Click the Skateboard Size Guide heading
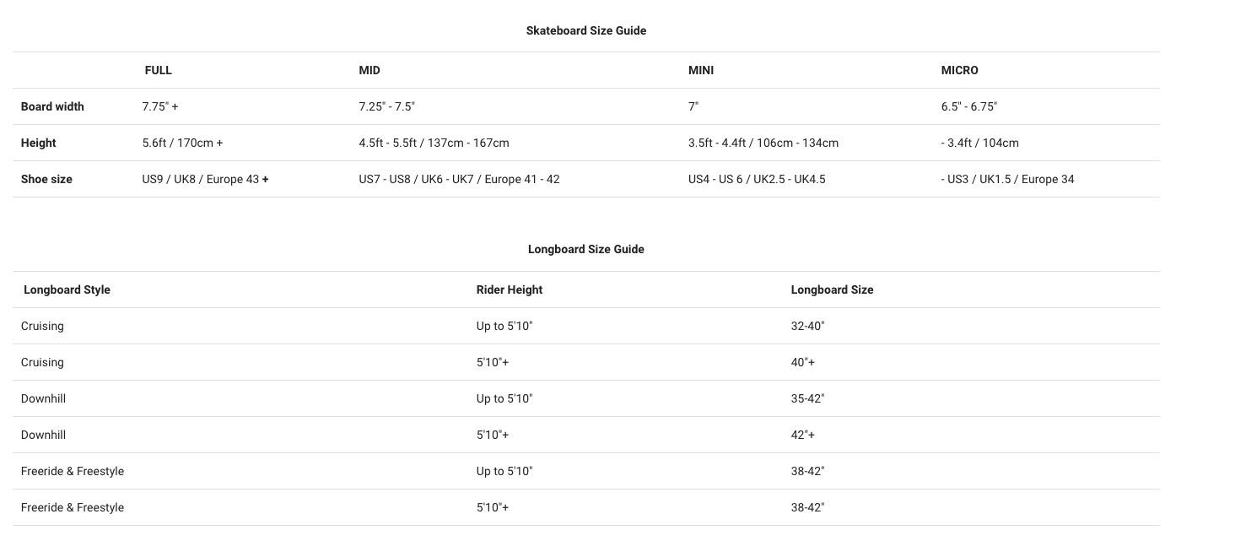 pos(585,30)
